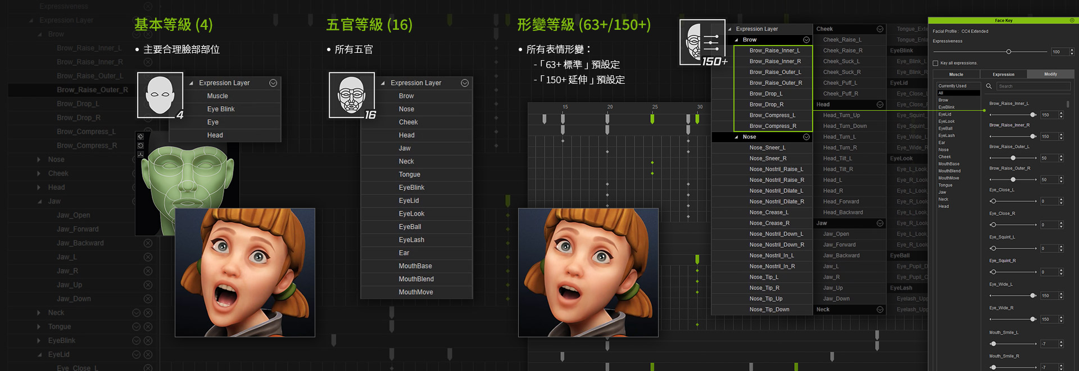This screenshot has width=1079, height=371.
Task: Select EyeBlink in the Face Key category list
Action: click(x=946, y=107)
